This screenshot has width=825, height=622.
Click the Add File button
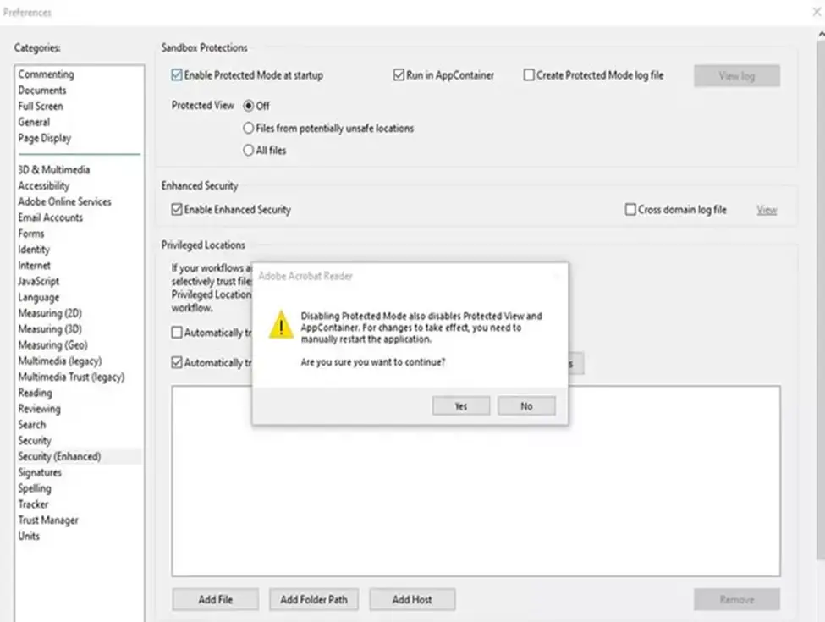[x=215, y=599]
